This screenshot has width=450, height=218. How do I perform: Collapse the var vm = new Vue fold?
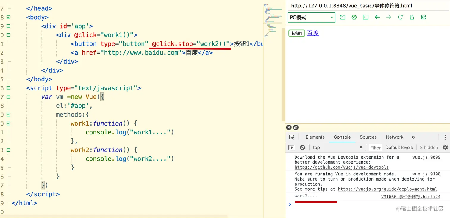[8, 97]
